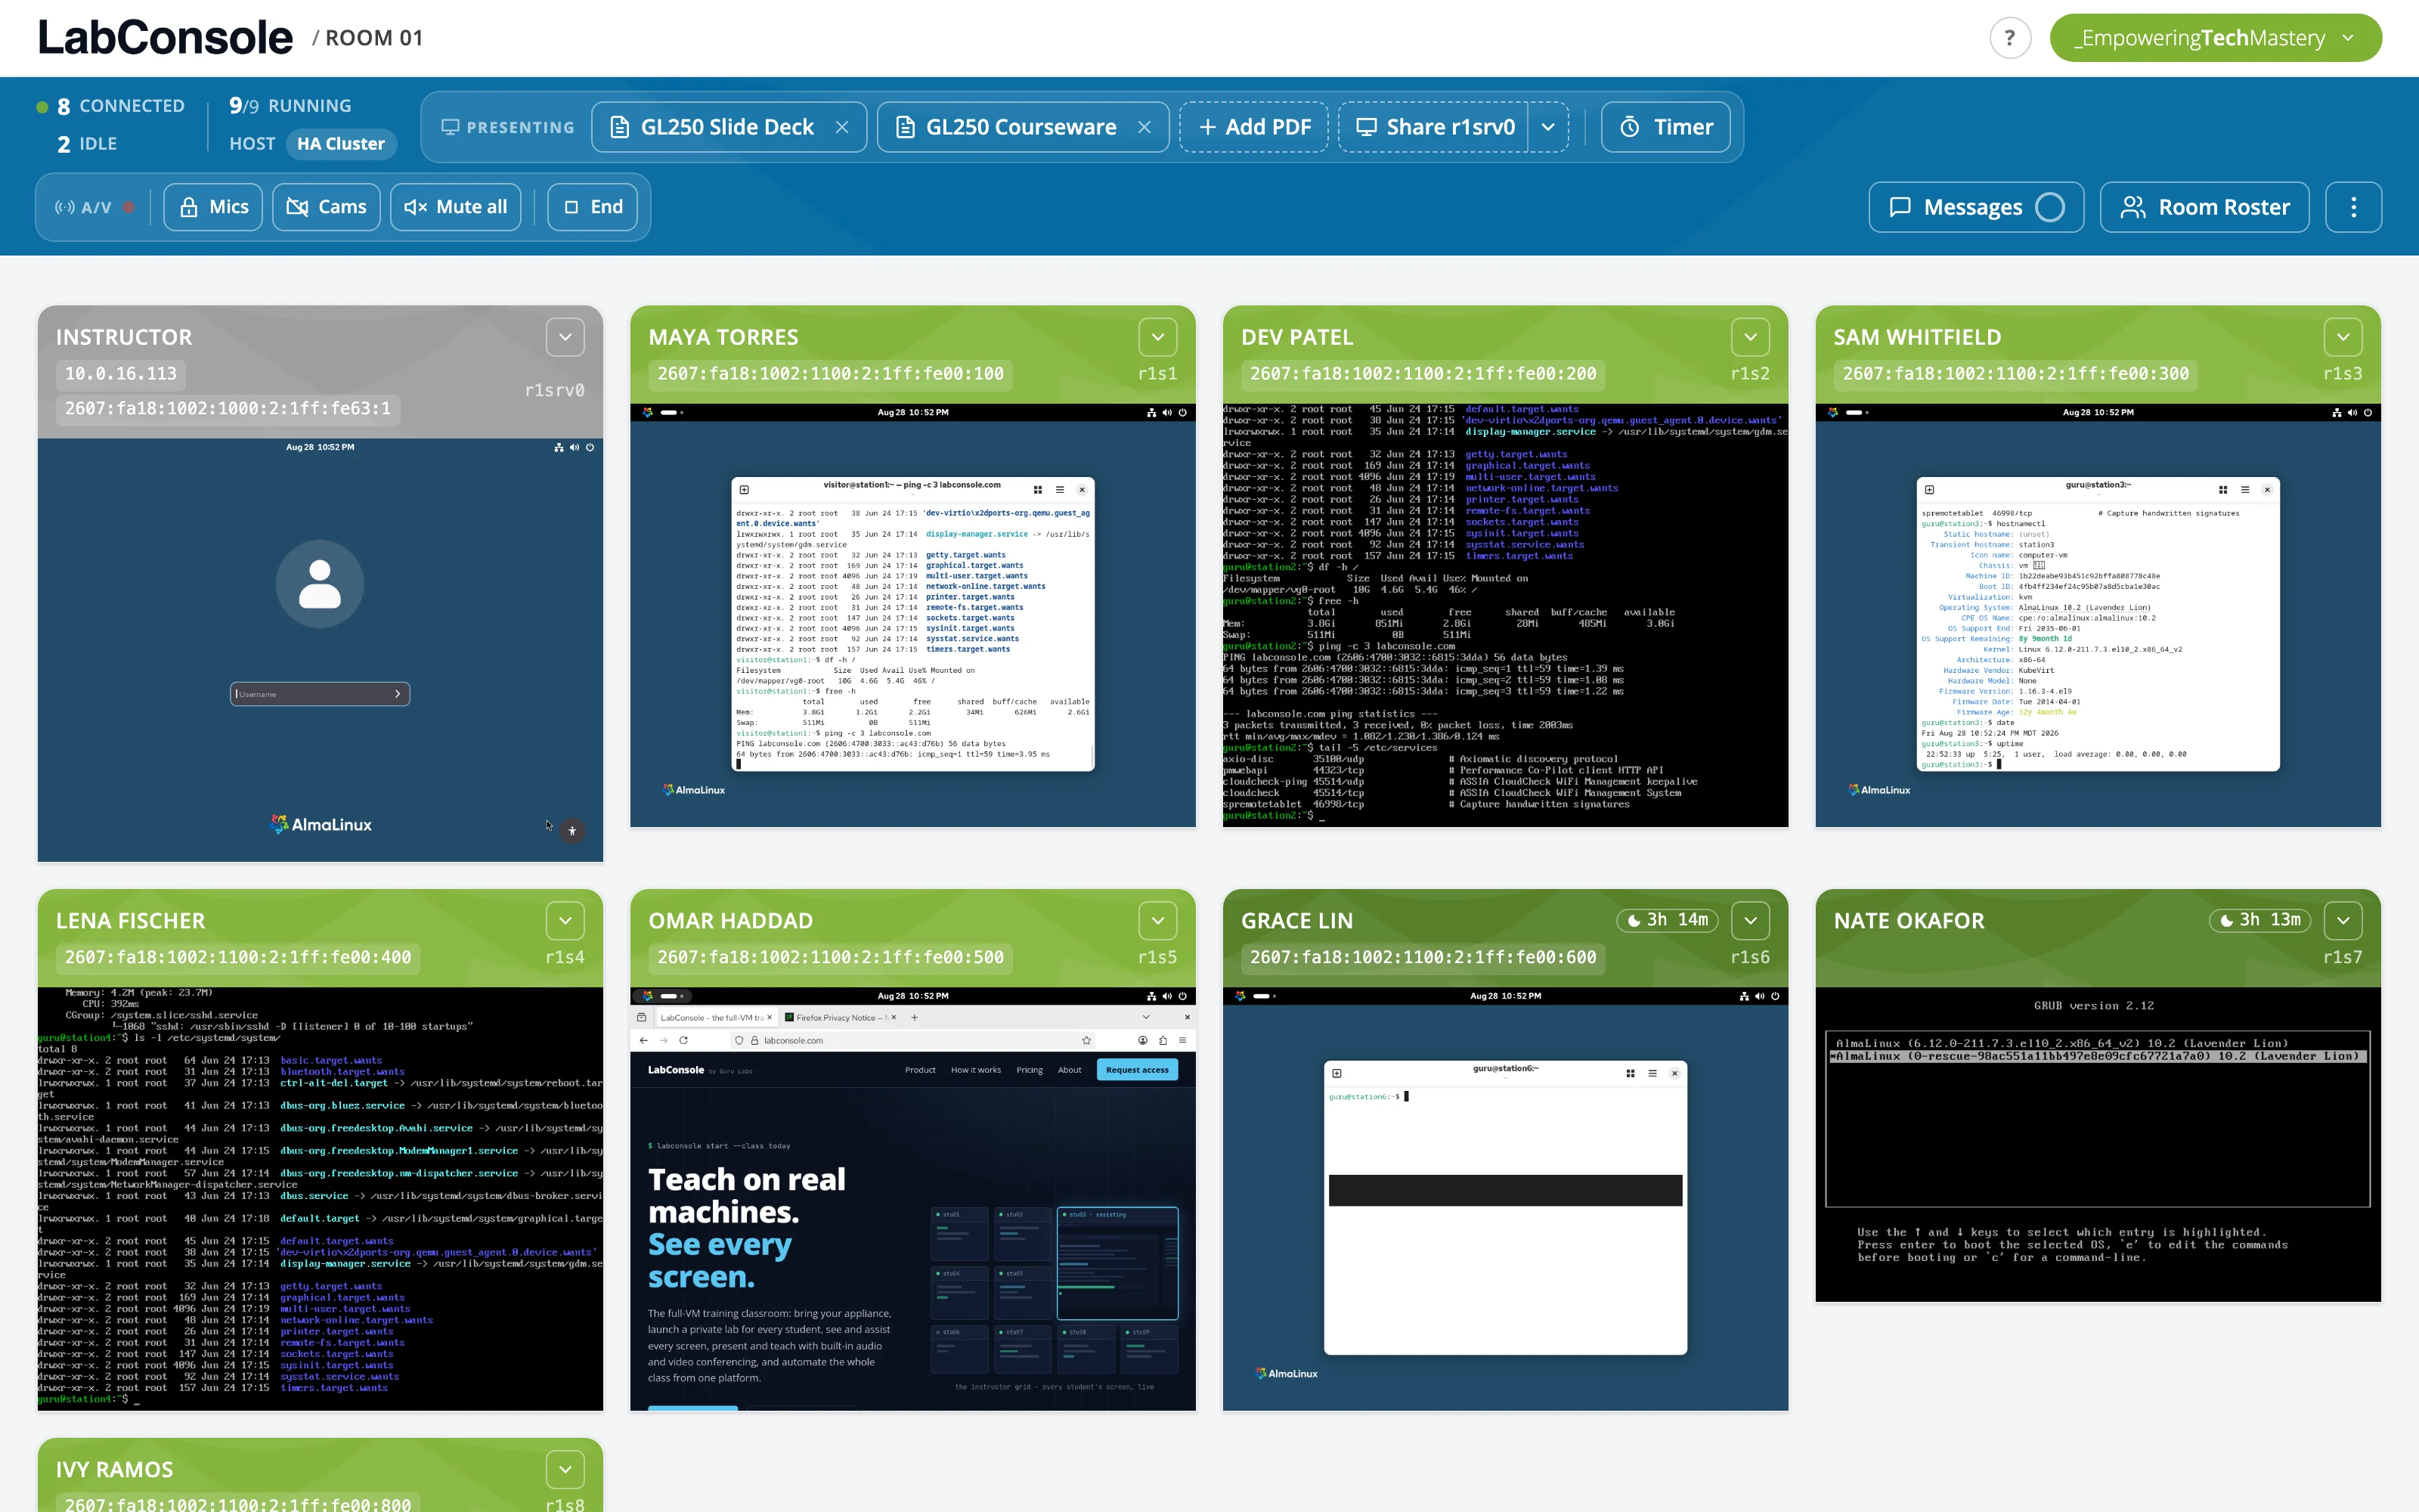Open Maya Torres terminal screen thumbnail
Screen dimensions: 2419x1512
(912, 616)
